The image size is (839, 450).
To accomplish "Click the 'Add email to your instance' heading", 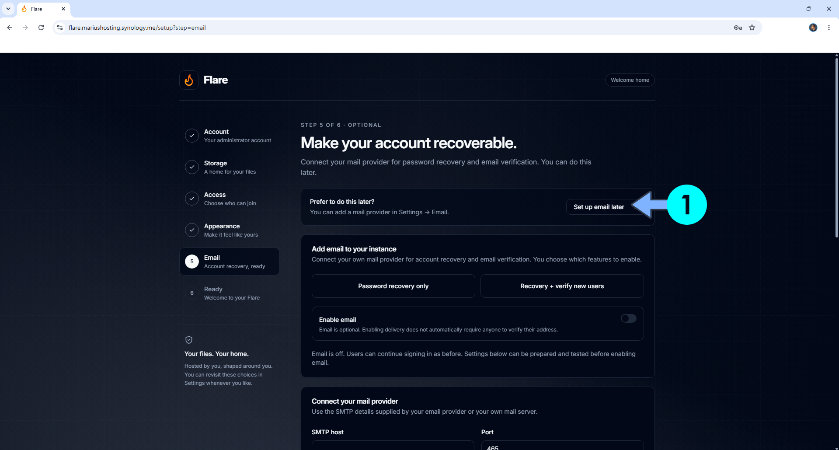I will point(354,249).
